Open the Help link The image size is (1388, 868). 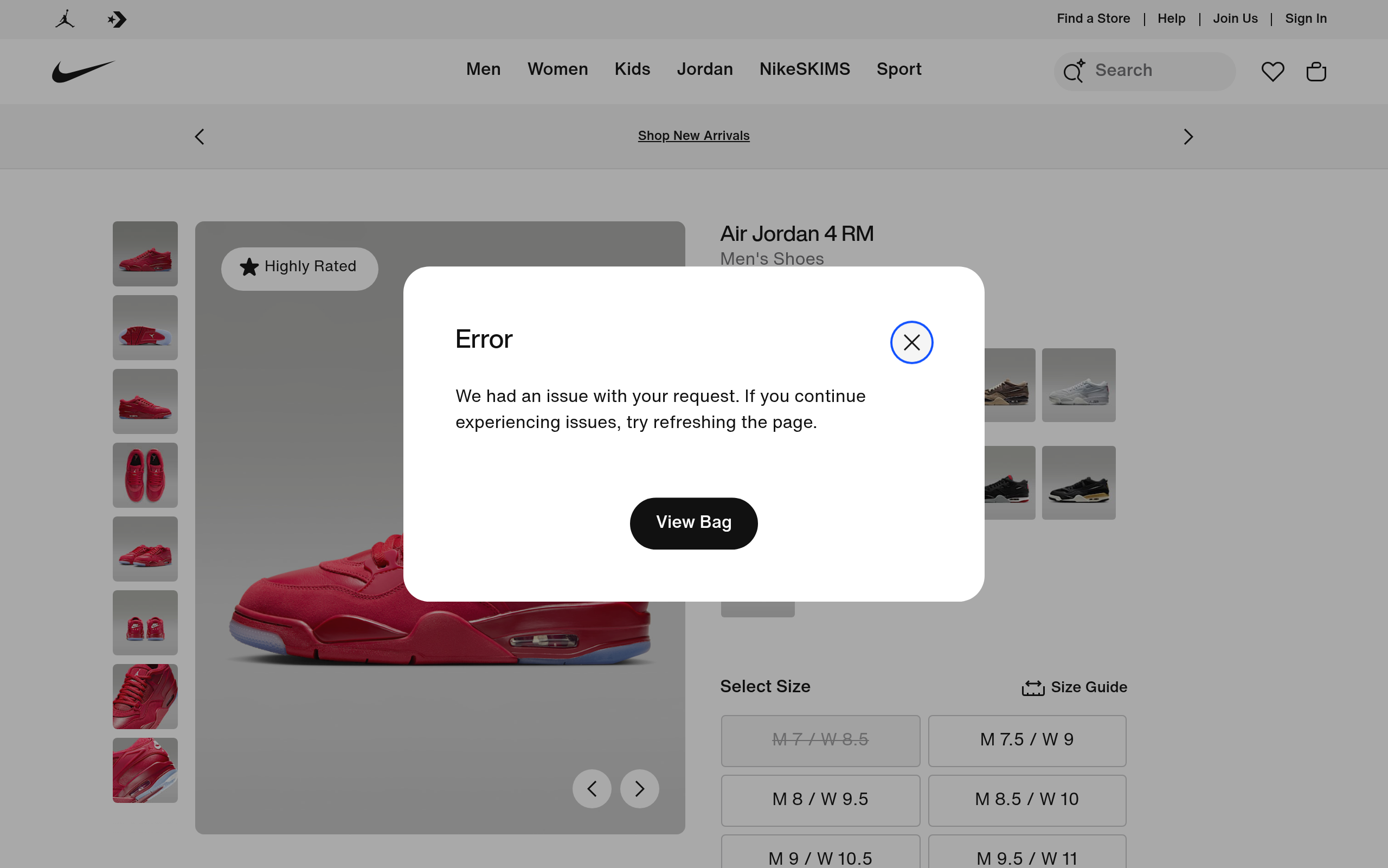coord(1171,18)
